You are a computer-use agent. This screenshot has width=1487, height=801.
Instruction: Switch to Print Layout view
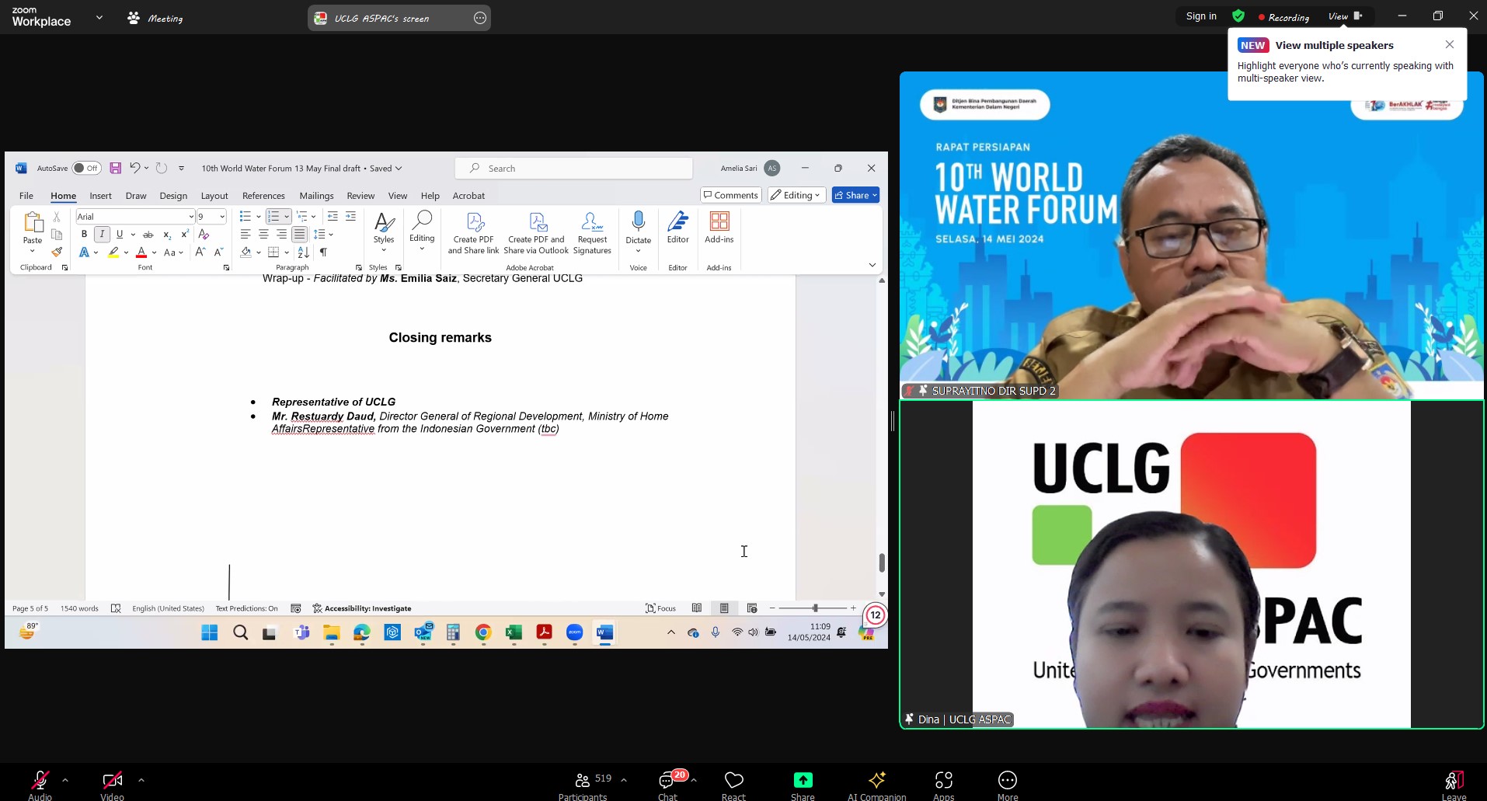[x=724, y=608]
